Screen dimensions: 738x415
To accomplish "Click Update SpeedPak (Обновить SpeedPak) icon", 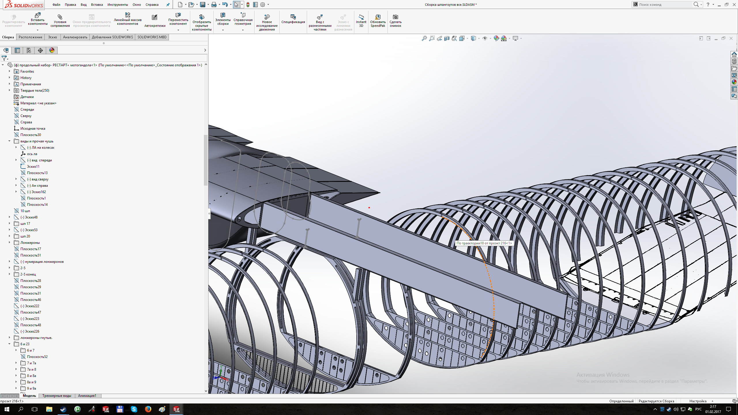I will pos(378,17).
